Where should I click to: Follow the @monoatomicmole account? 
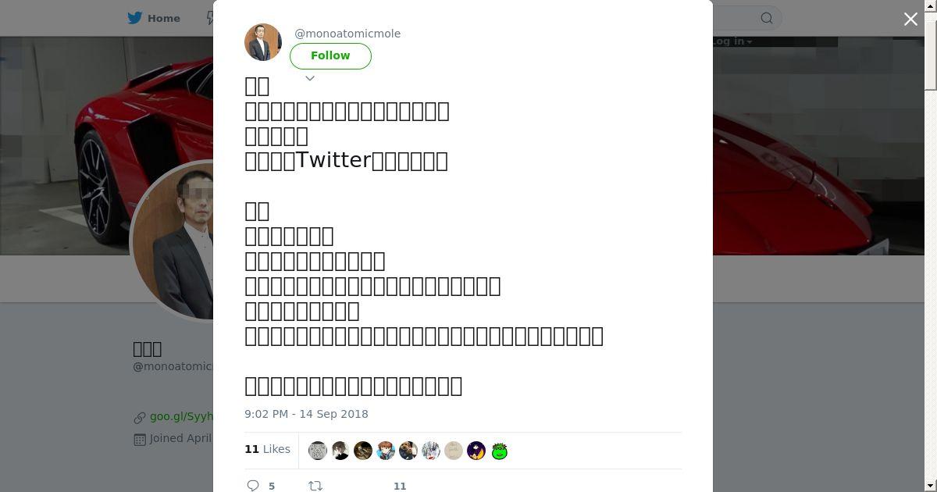pos(330,56)
